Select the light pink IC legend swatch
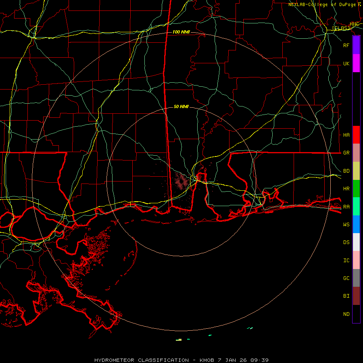The height and width of the screenshot is (363, 363). (356, 260)
